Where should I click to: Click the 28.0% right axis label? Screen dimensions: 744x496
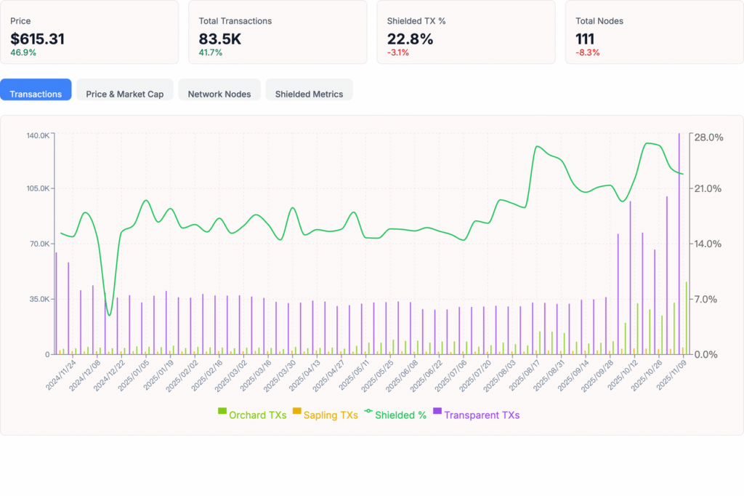(x=708, y=137)
